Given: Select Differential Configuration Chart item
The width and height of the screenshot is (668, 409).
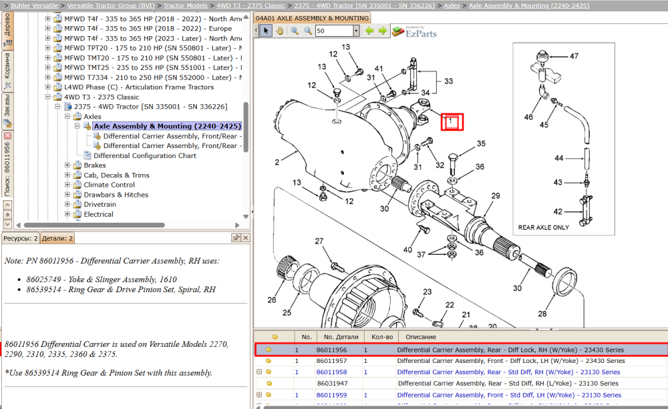Looking at the screenshot, I should tap(145, 155).
